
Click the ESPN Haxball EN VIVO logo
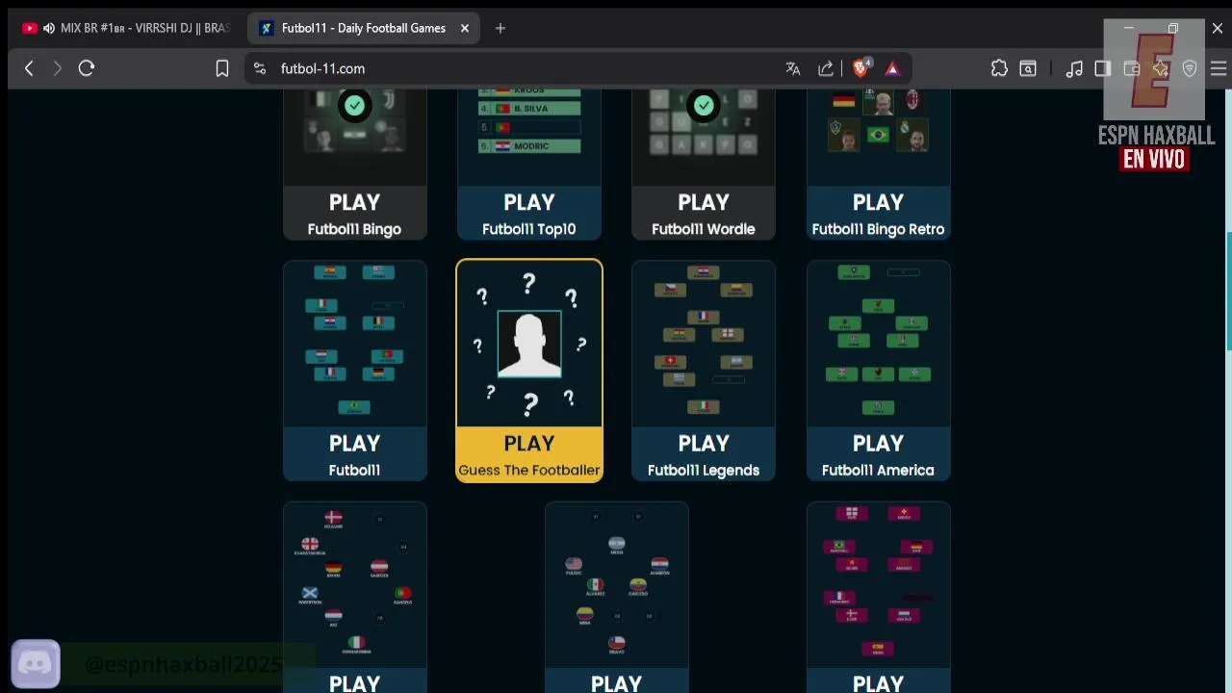(1155, 96)
